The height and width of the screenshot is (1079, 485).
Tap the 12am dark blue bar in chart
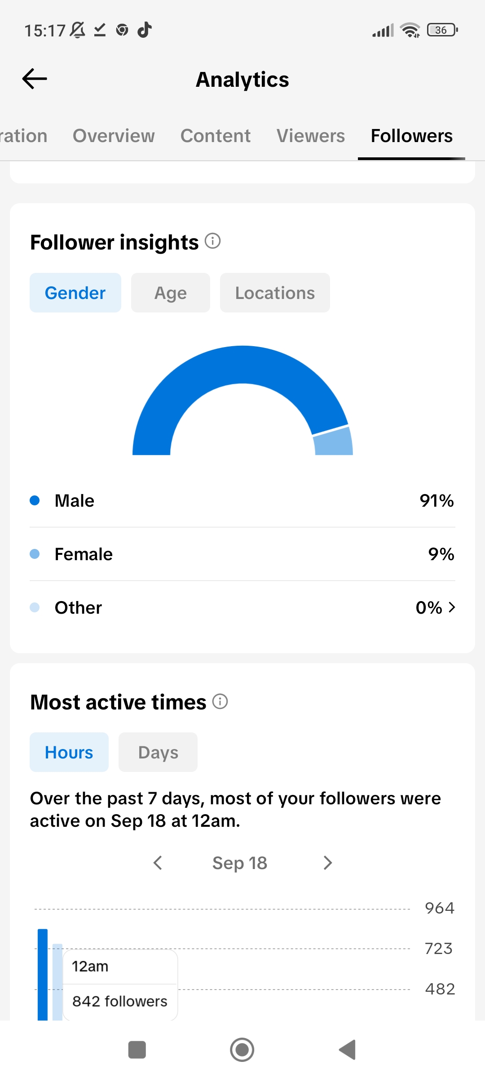[x=43, y=974]
